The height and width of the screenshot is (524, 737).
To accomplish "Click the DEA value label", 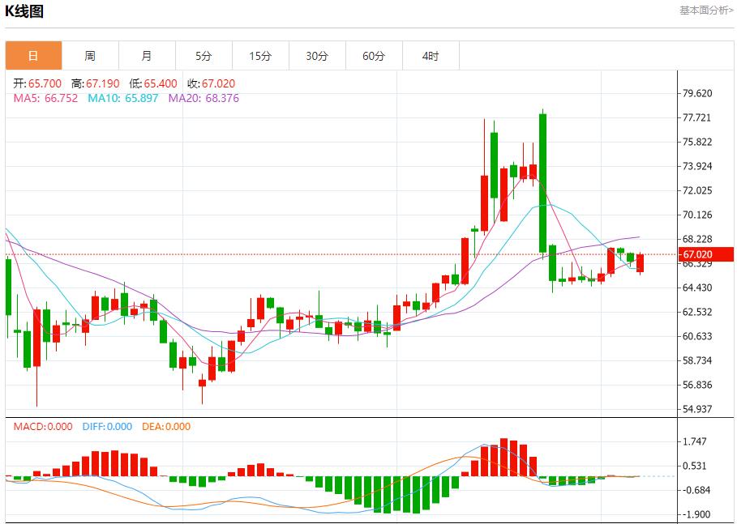I will [x=166, y=427].
